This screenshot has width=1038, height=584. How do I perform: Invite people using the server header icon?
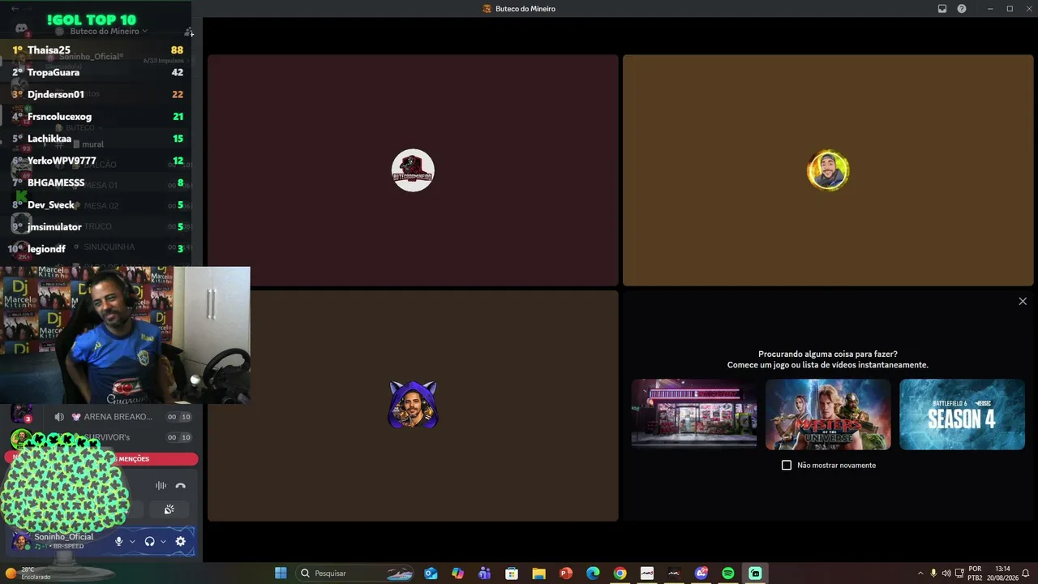[x=189, y=32]
